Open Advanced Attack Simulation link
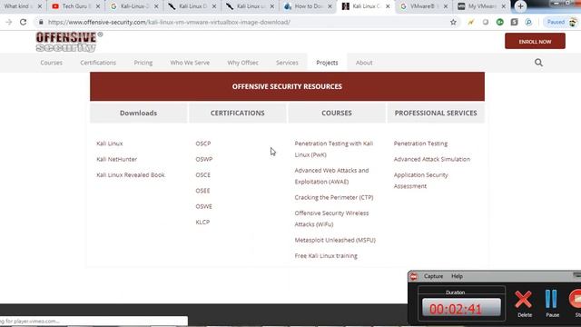Viewport: 581px width, 327px height. 432,159
